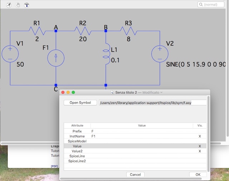Select the V2 sine voltage source symbol
The image size is (229, 181).
(x=159, y=54)
